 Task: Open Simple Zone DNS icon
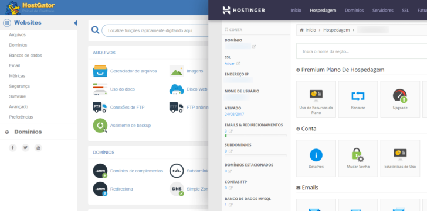tap(177, 189)
